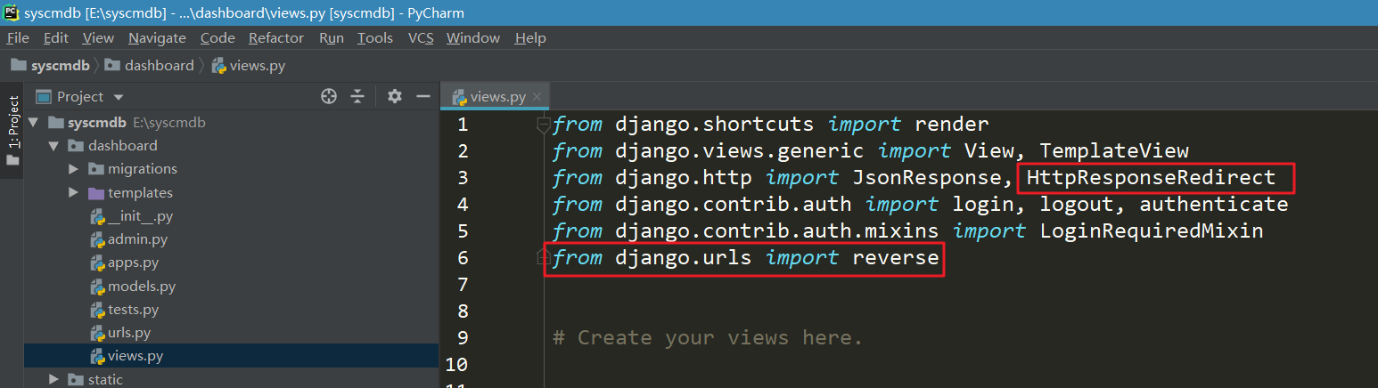This screenshot has height=388, width=1378.
Task: Click HttpResponseRedirect in editor
Action: point(1151,178)
